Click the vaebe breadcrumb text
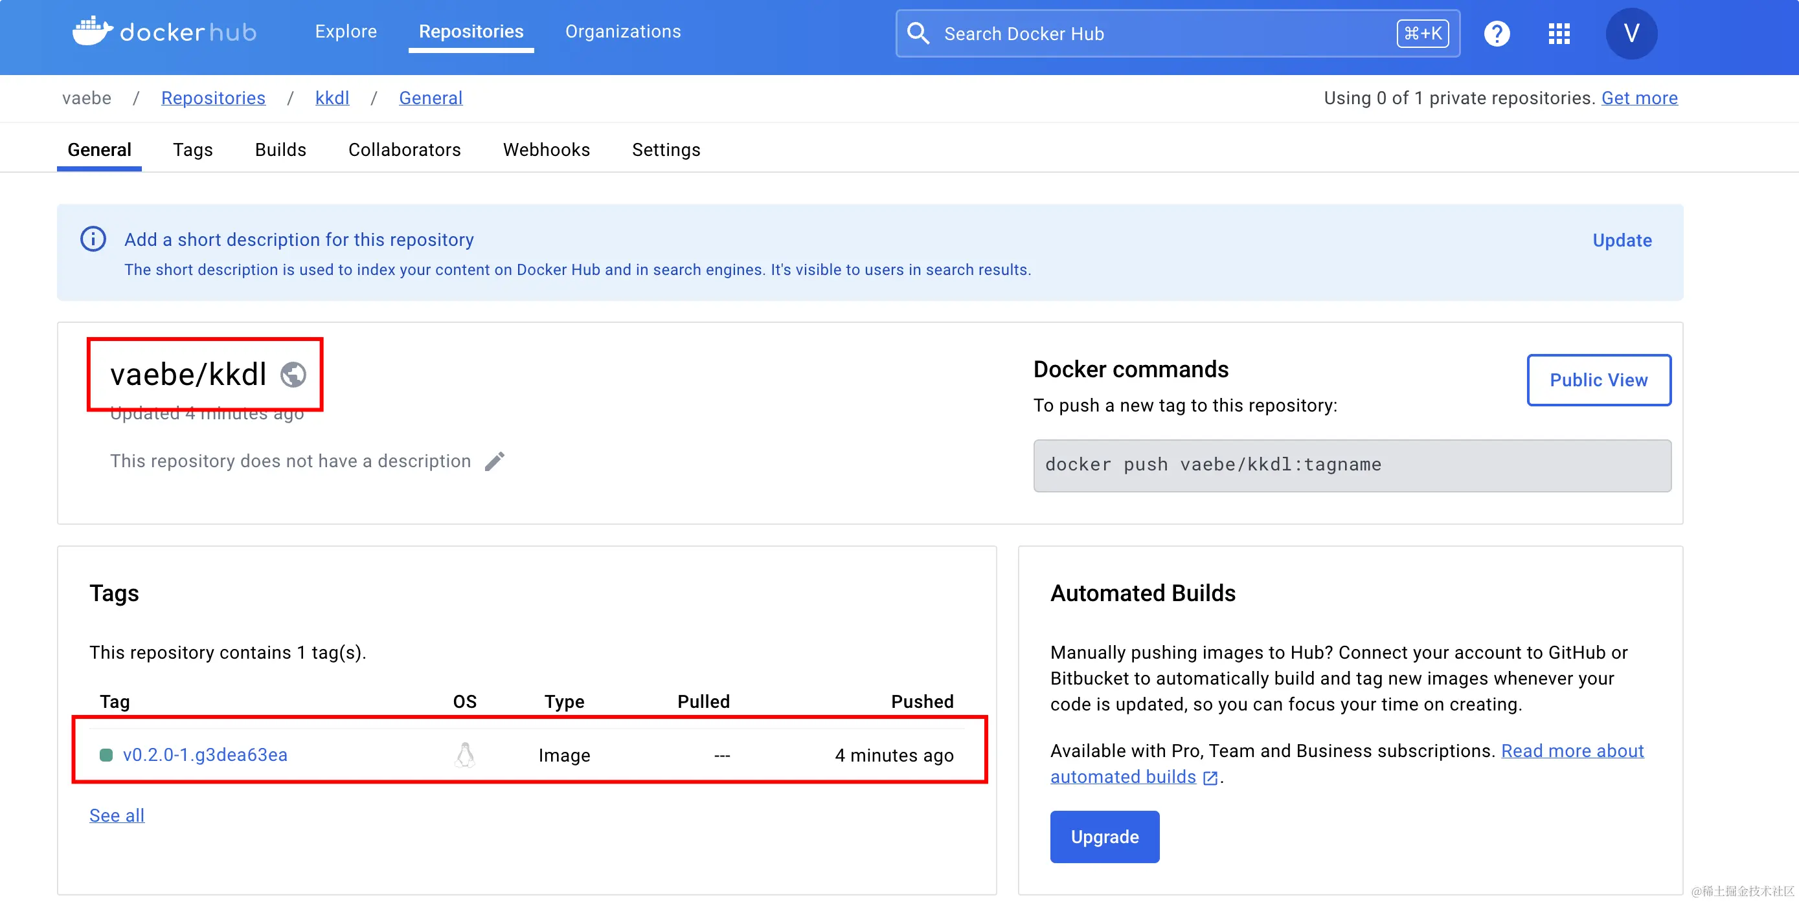Image resolution: width=1799 pixels, height=902 pixels. click(87, 98)
